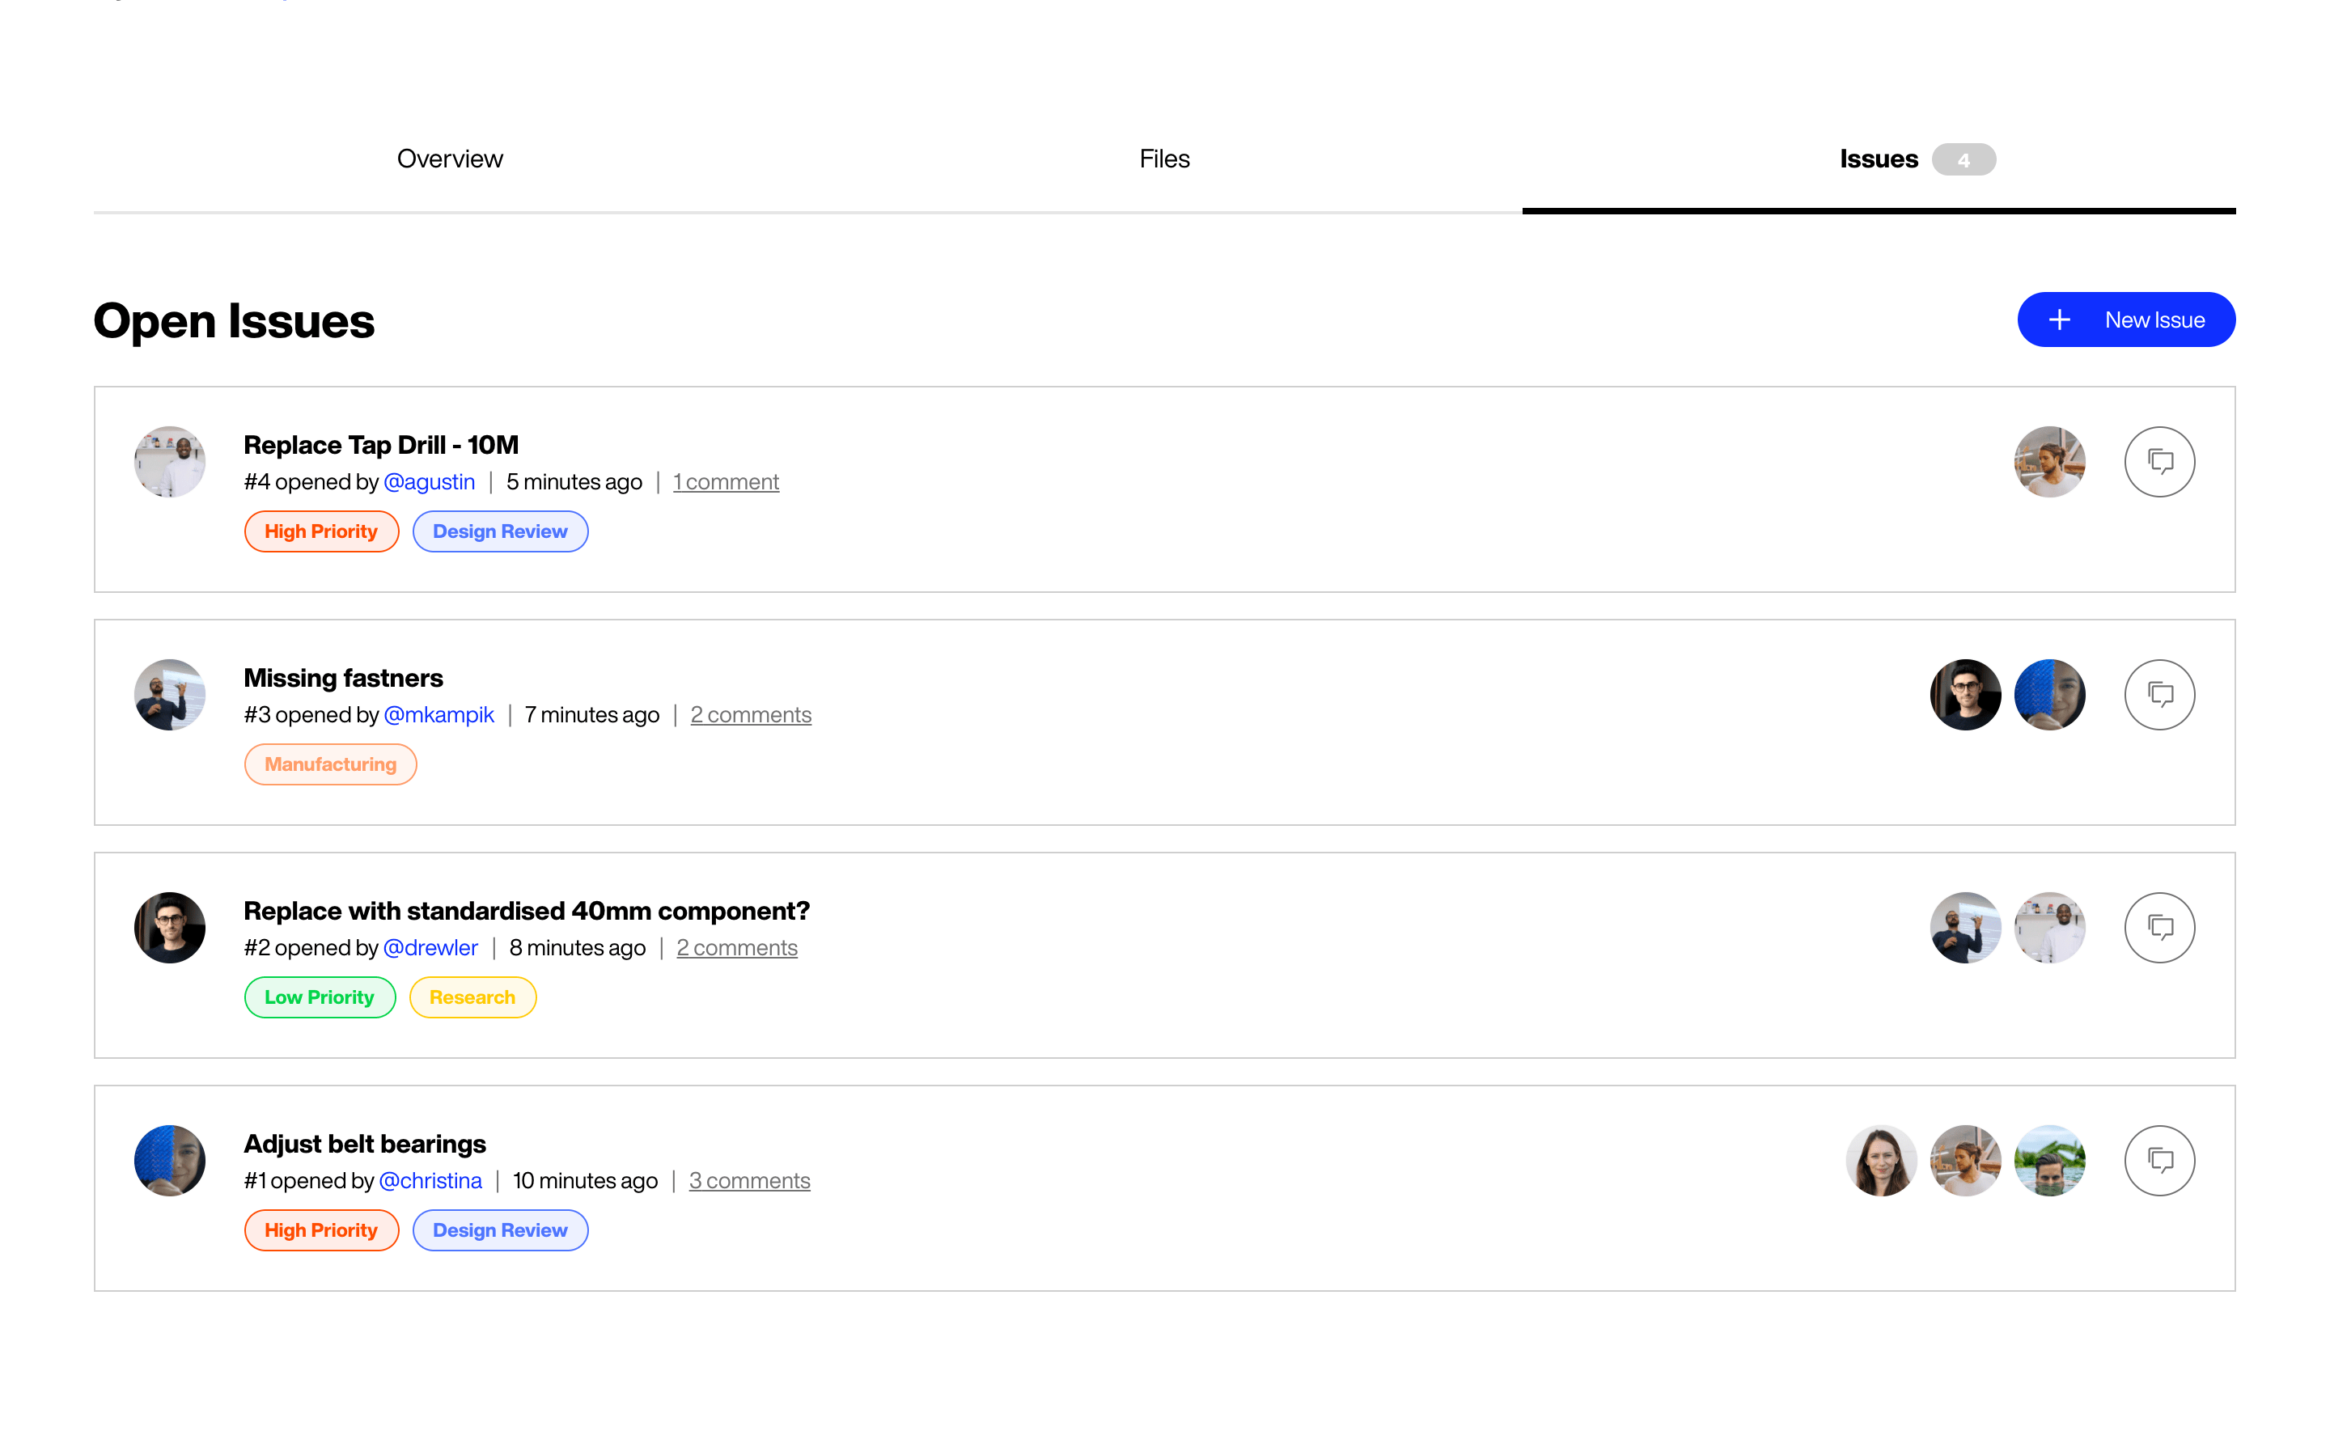Screen dimensions: 2330x1456
Task: Click middle assignee avatar on Adjust belt bearings
Action: pyautogui.click(x=1965, y=1162)
